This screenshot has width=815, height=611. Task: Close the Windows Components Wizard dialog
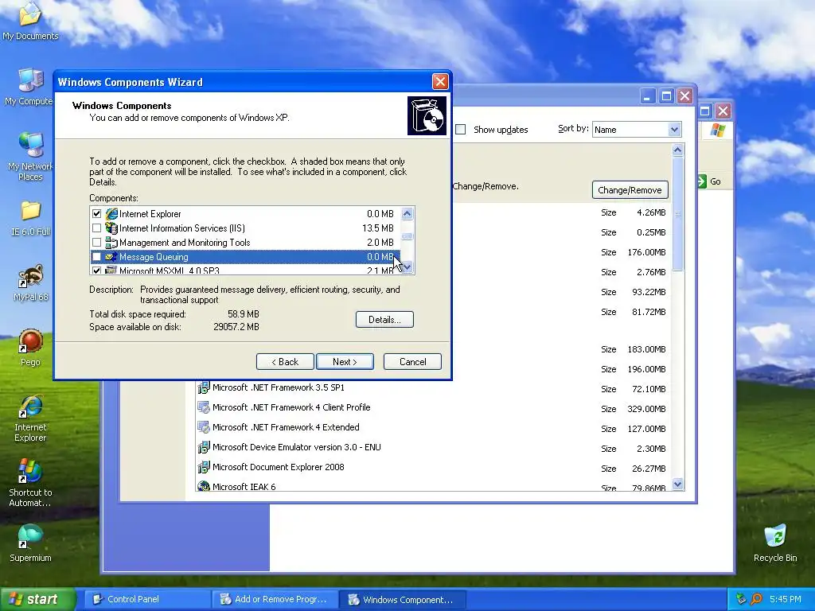440,82
